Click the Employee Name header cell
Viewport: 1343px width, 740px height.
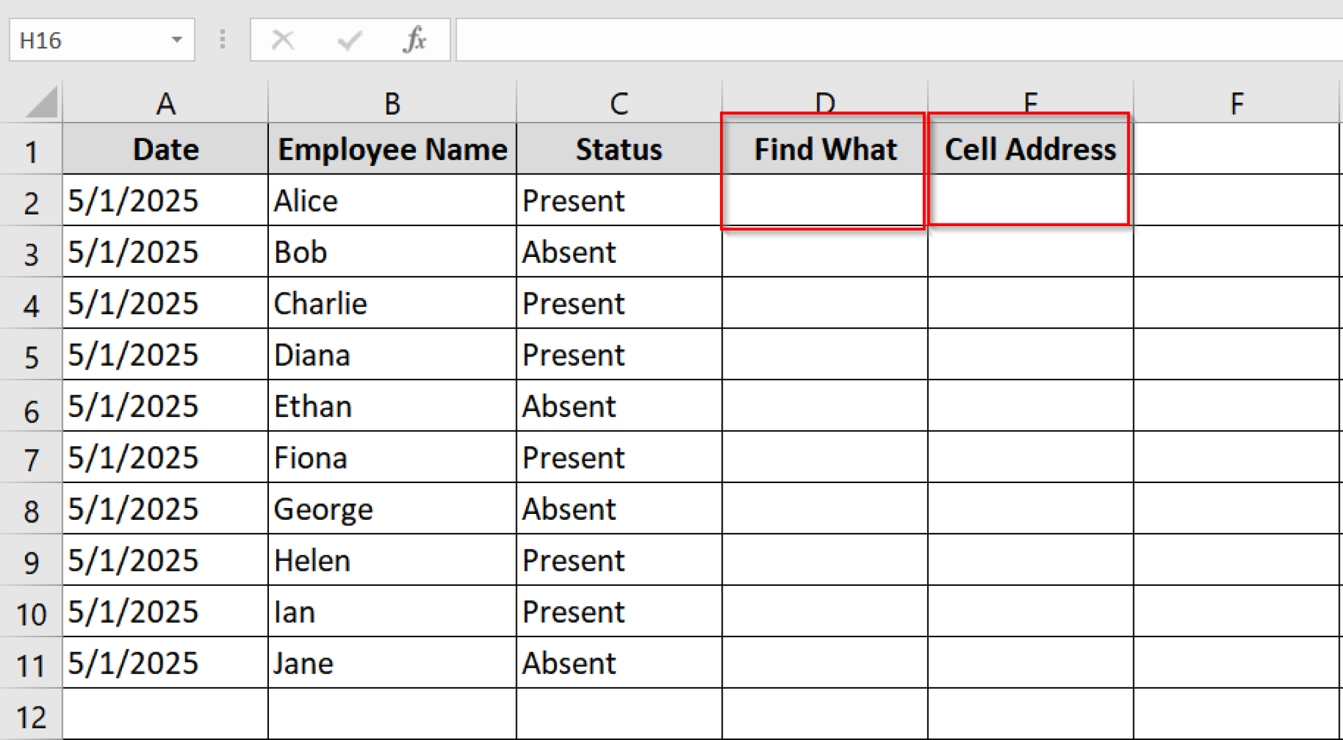(x=392, y=149)
